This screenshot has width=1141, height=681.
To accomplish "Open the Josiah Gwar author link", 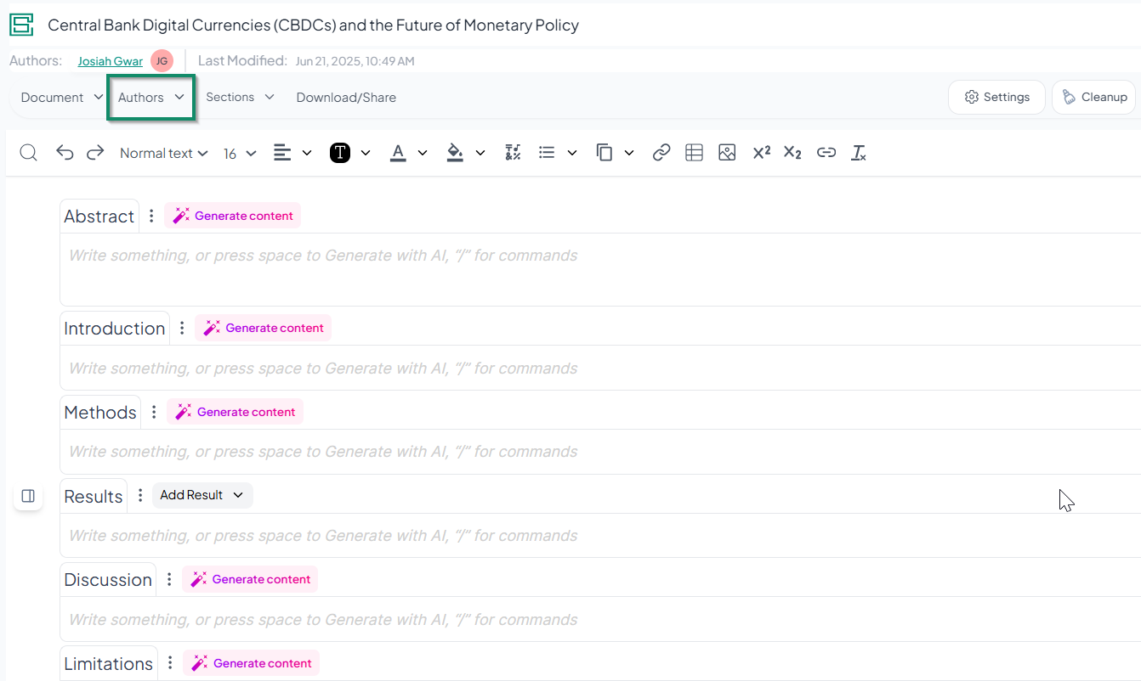I will [110, 61].
